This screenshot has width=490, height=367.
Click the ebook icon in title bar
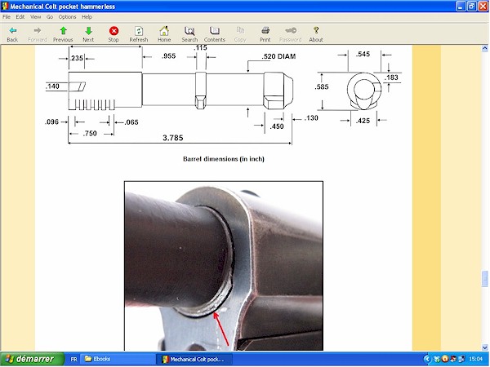click(x=4, y=6)
